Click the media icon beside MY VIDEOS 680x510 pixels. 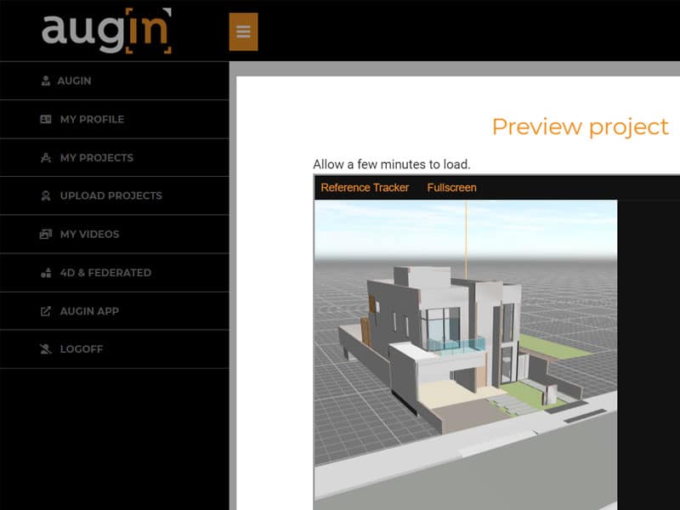46,235
